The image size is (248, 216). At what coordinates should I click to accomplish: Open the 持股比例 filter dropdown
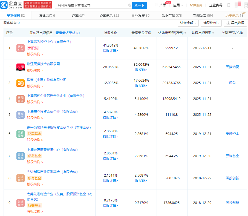[211, 23]
